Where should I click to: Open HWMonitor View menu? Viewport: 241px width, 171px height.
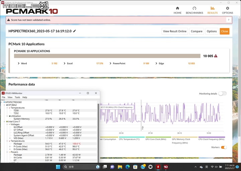pos(10,97)
